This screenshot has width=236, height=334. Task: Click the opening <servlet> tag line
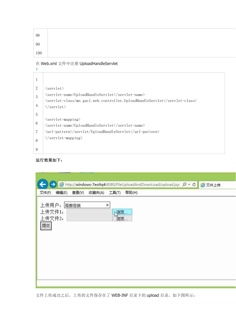(x=54, y=88)
